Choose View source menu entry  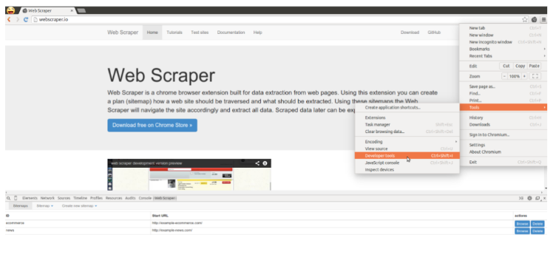click(x=407, y=149)
